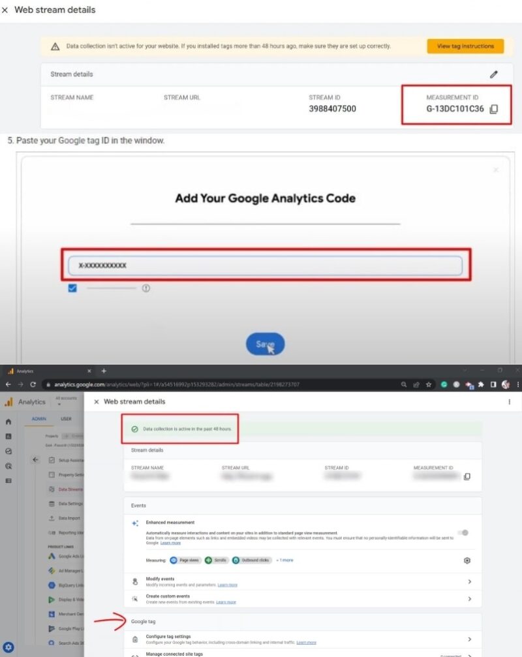
Task: Click the warning triangle icon in the alert
Action: click(x=55, y=46)
